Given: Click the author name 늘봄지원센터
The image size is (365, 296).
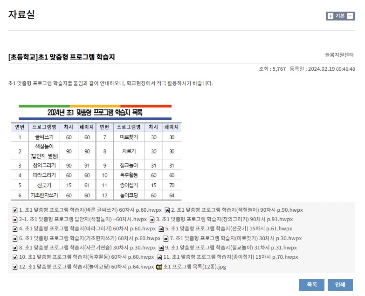Looking at the screenshot, I should pyautogui.click(x=339, y=55).
